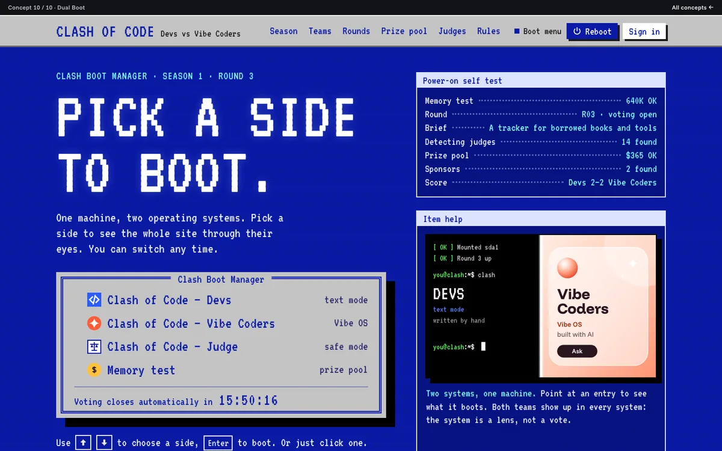Screen dimensions: 722x451
Task: Click the countdown timer 15:50:16
Action: coord(248,400)
